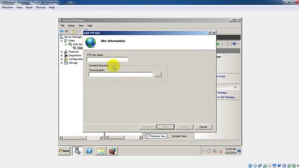Viewport: 299px width, 168px height.
Task: Click the network icon in system tray
Action: [x=215, y=151]
